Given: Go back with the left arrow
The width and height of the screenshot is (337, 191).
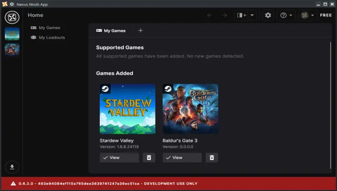Looking at the screenshot, I should (209, 15).
